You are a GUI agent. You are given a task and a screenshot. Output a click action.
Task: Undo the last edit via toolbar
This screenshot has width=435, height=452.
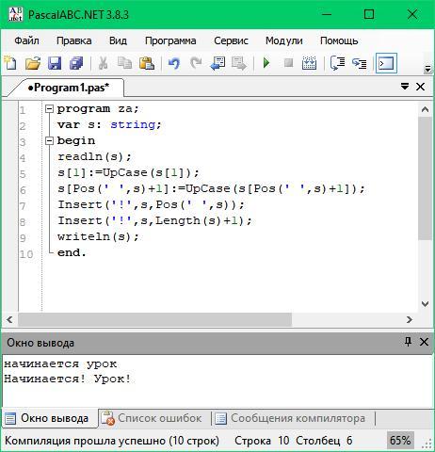174,63
